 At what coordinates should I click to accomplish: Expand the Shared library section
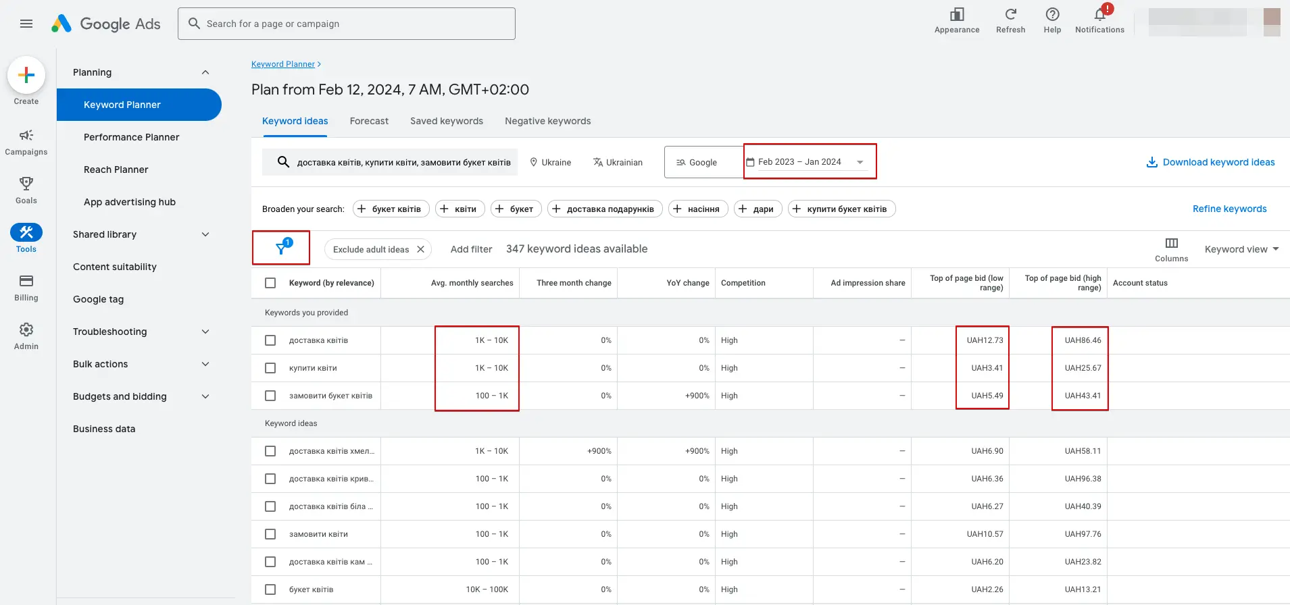coord(205,234)
